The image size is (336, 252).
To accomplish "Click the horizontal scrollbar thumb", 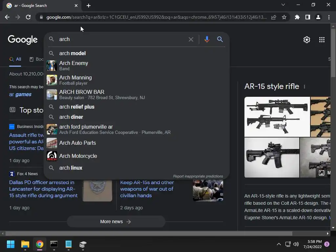I will (149, 233).
